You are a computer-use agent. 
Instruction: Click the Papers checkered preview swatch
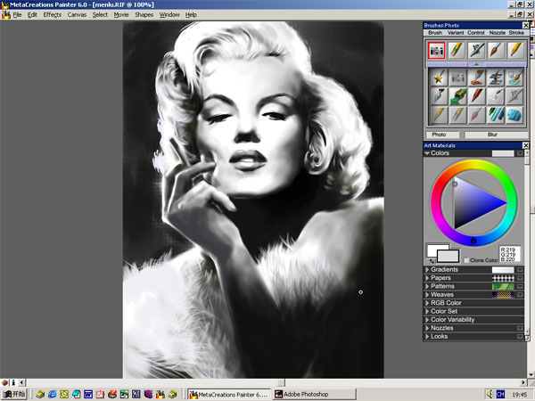(x=503, y=278)
